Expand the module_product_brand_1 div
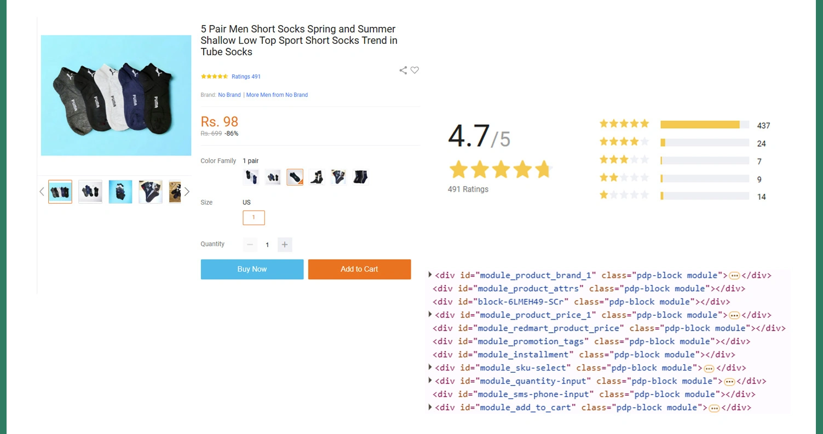This screenshot has width=823, height=434. 430,275
